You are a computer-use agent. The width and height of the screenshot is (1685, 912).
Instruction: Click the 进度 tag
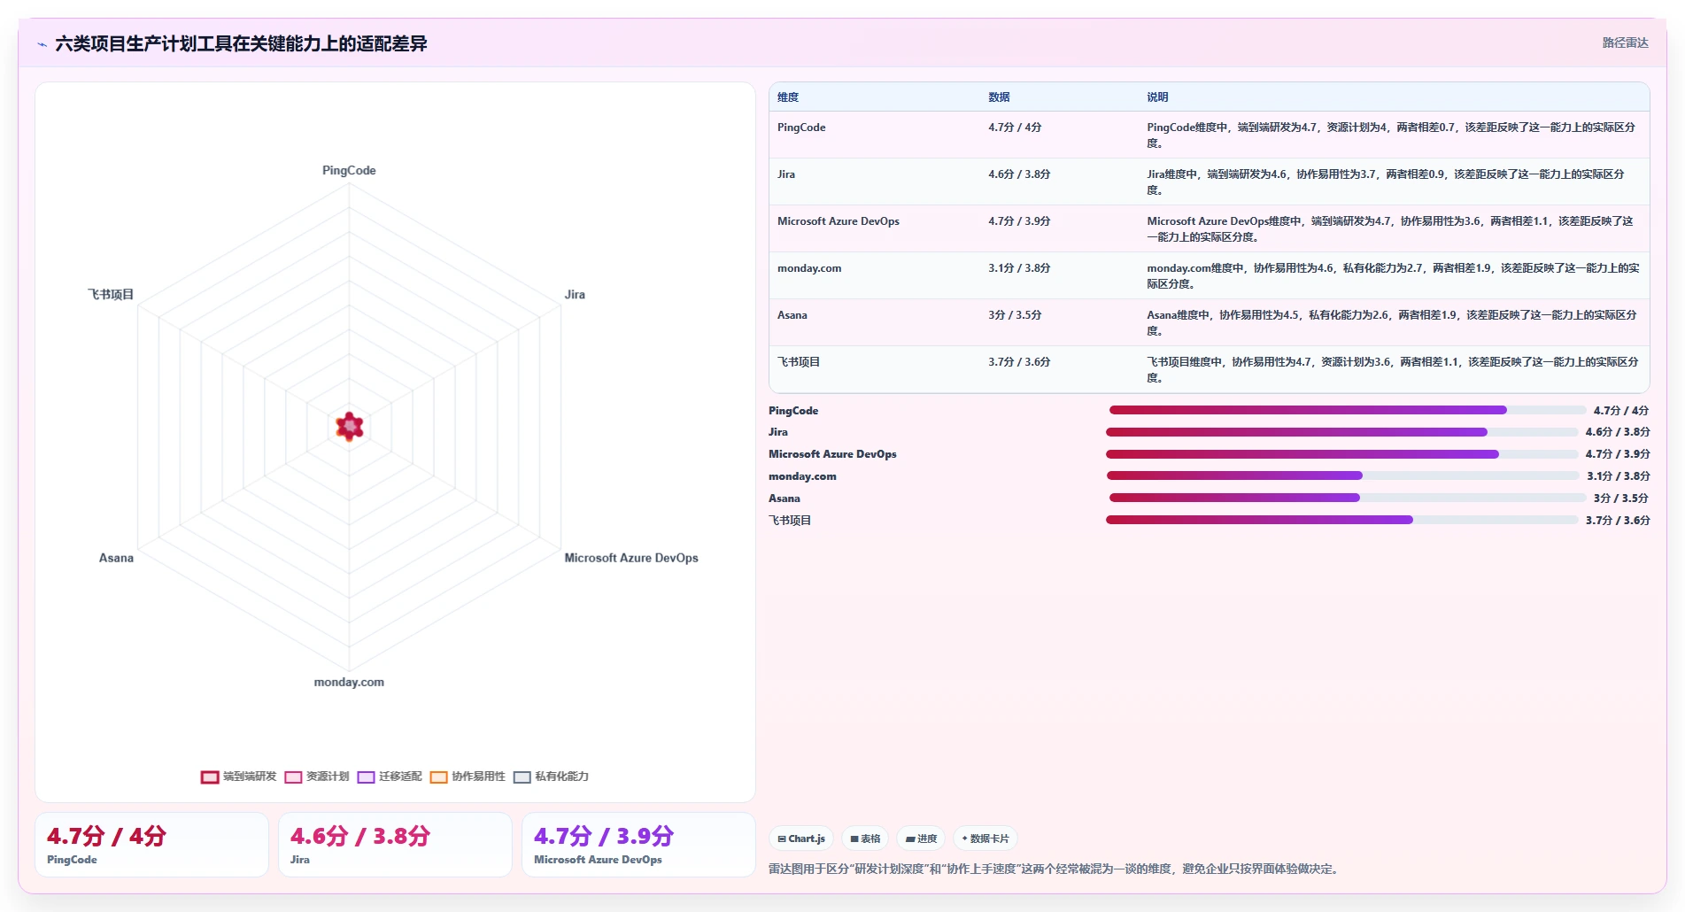921,839
